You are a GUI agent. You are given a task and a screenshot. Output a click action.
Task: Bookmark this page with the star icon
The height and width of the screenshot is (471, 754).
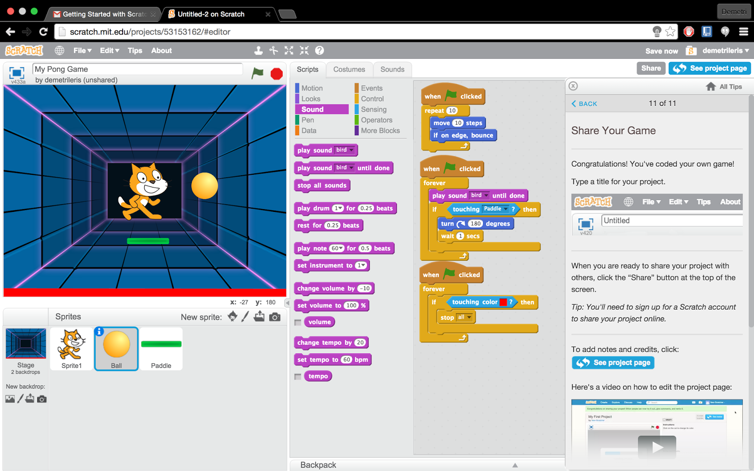coord(670,32)
